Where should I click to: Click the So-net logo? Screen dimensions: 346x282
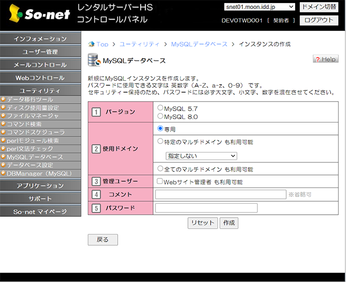coord(40,14)
